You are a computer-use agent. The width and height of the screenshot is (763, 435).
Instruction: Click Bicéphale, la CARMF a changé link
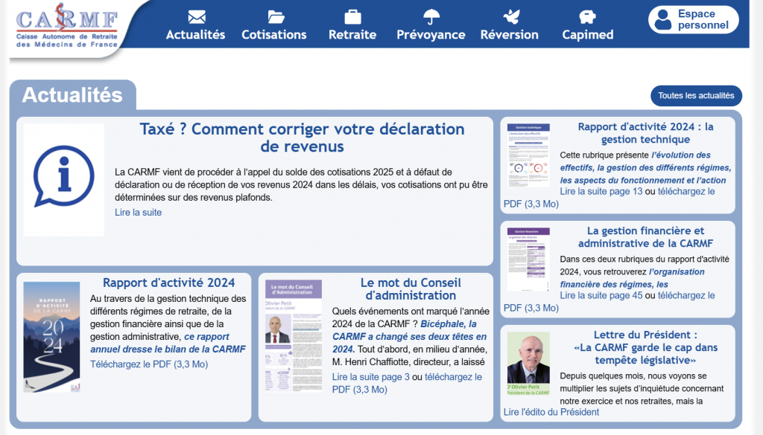pos(409,336)
